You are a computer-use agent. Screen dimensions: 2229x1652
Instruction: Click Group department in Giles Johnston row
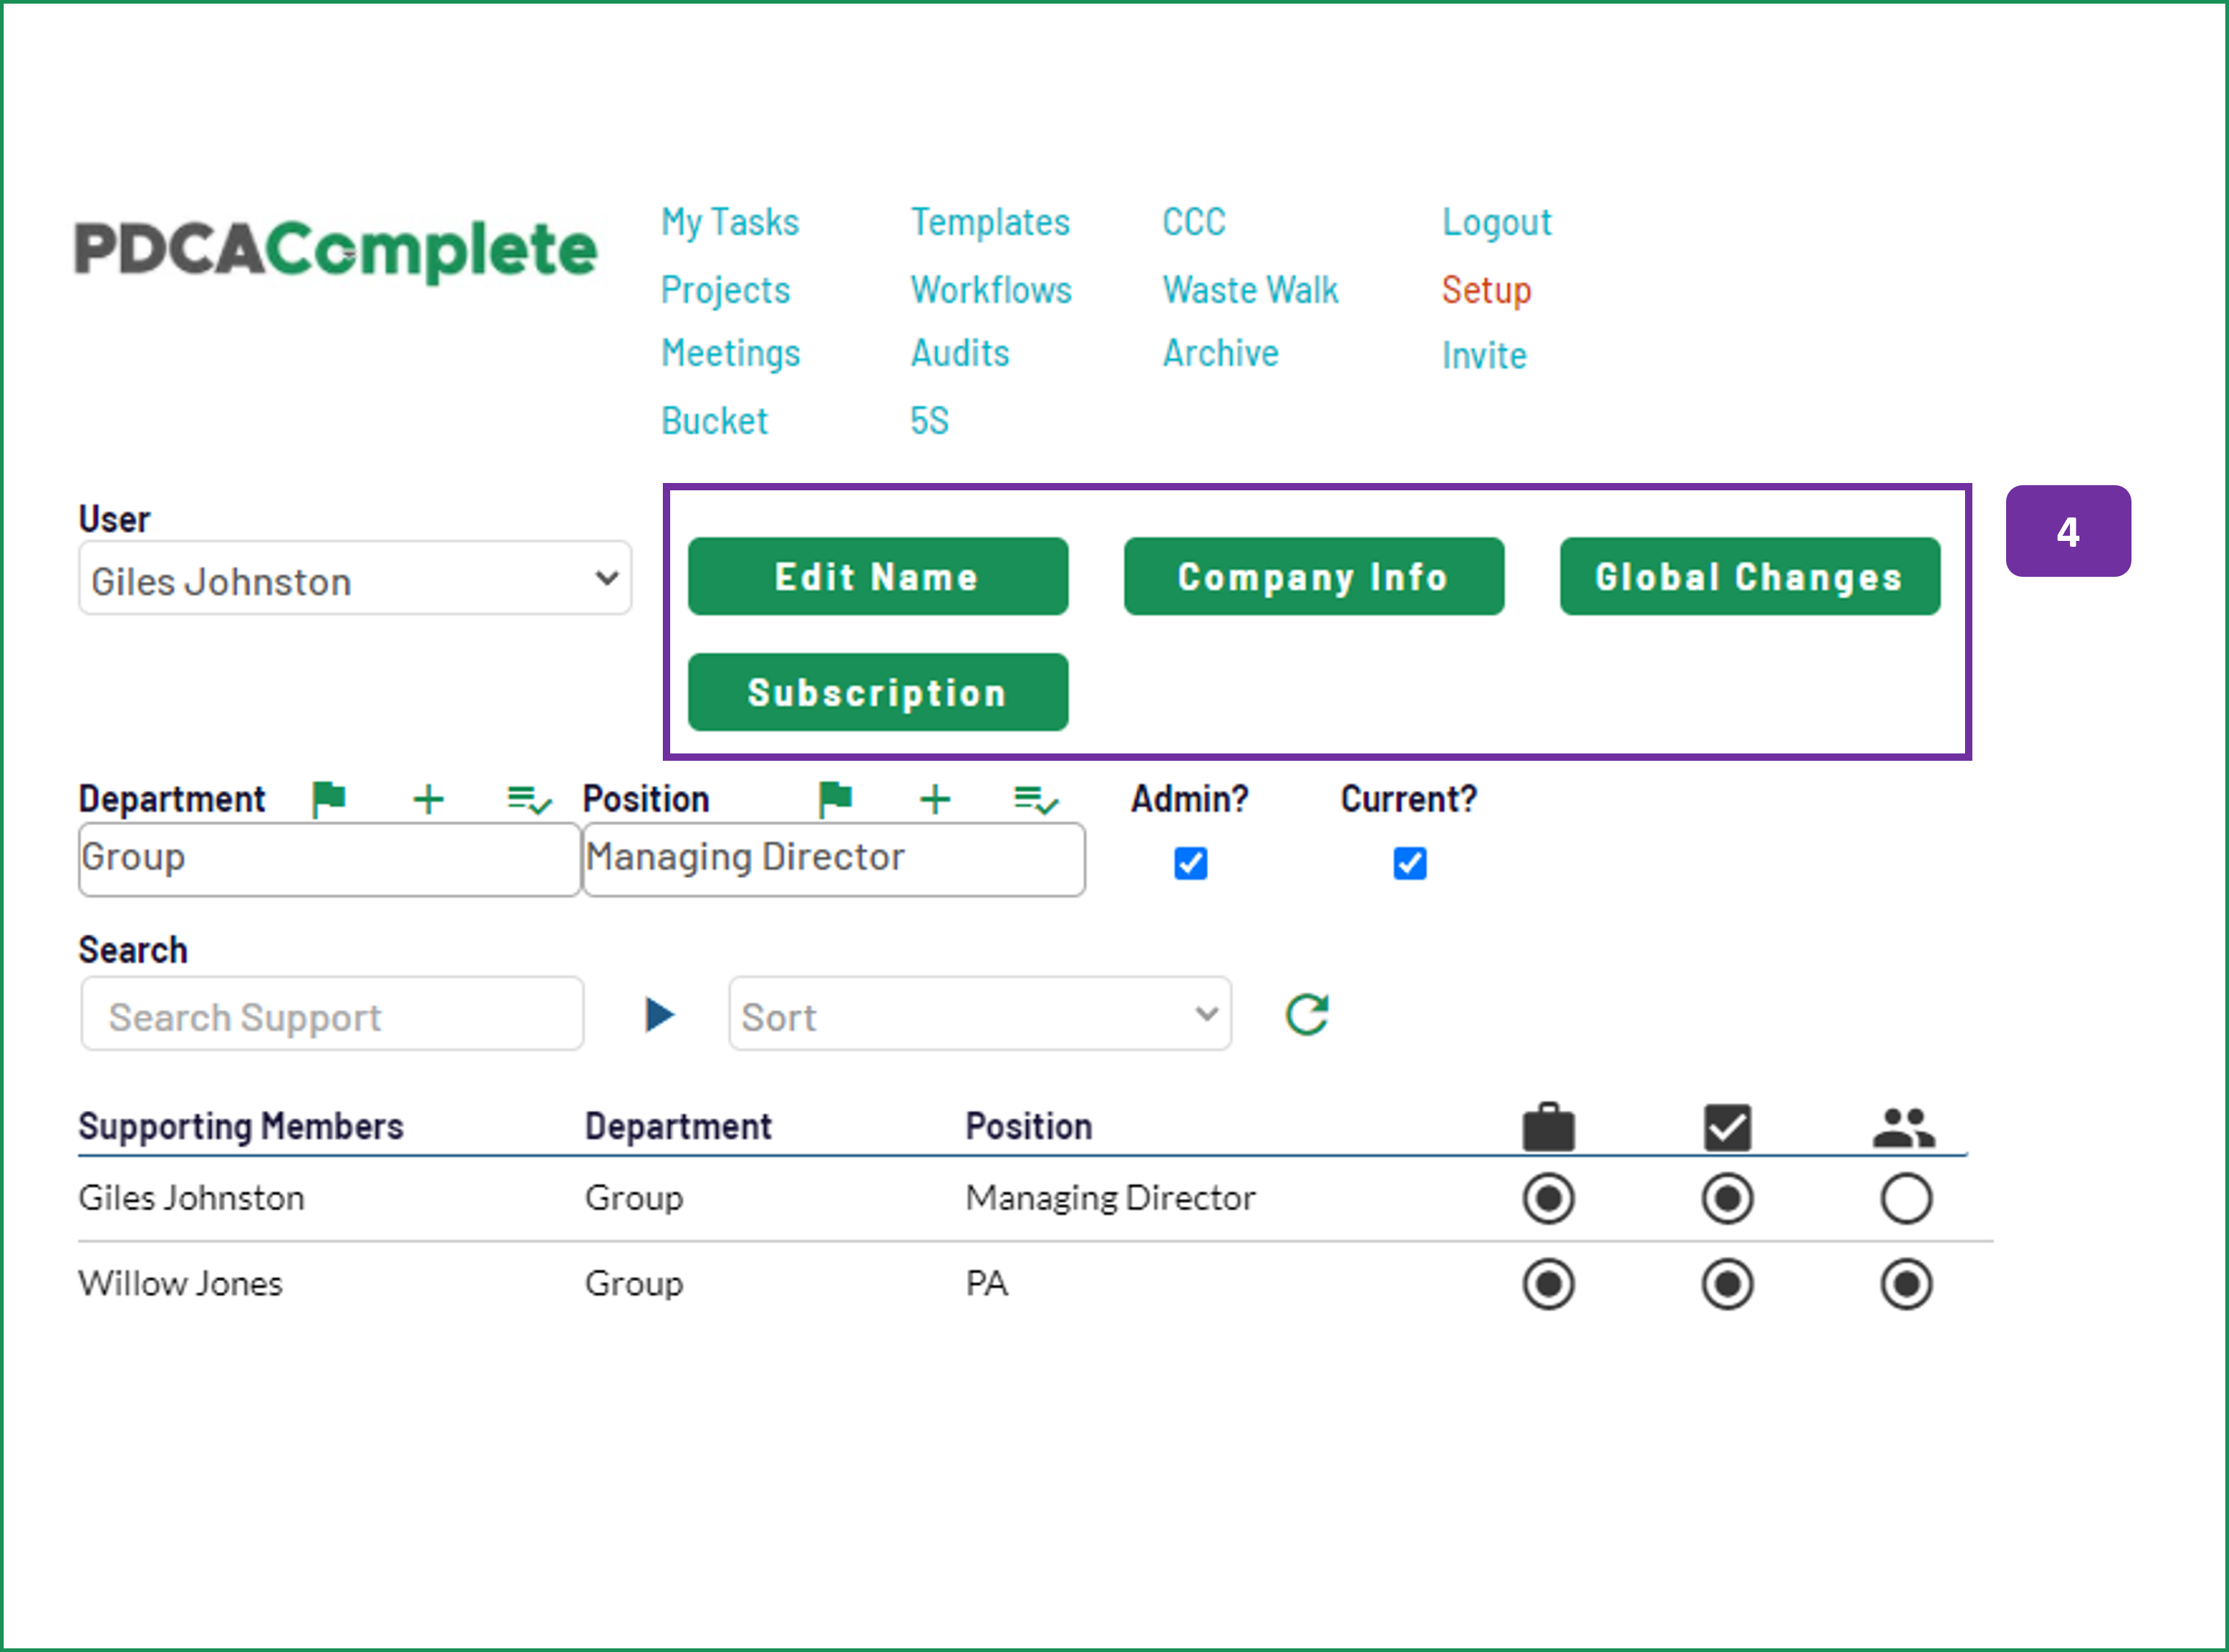pos(634,1198)
